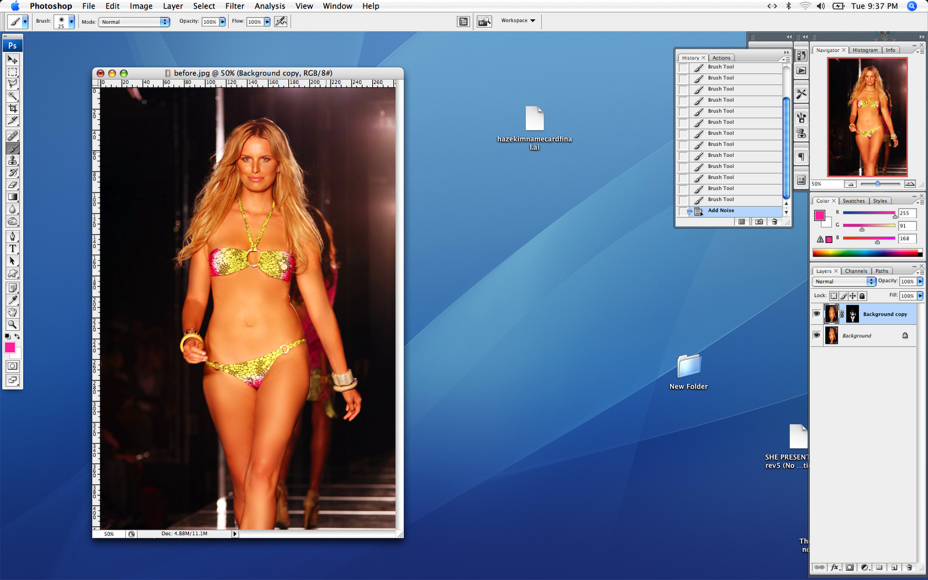Delete the current history state
Screen dimensions: 928x580
(x=774, y=222)
